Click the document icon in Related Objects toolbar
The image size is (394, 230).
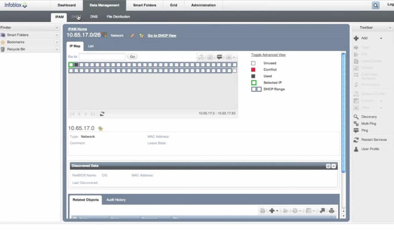coord(262,211)
